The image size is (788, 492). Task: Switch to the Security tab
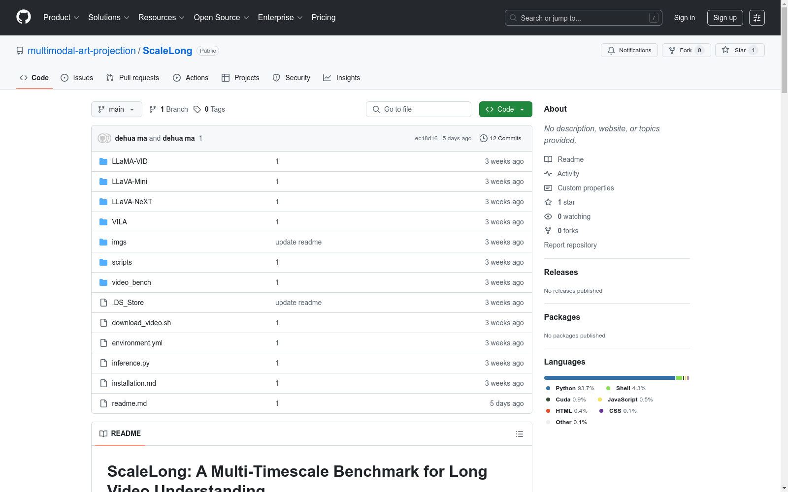tap(292, 78)
